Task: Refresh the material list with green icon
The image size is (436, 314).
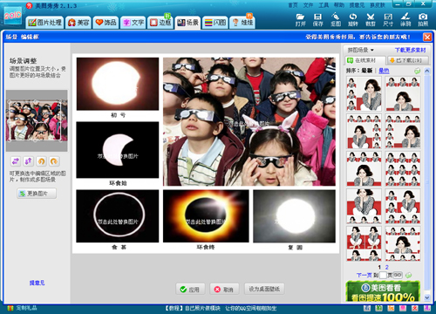Action: click(x=418, y=71)
